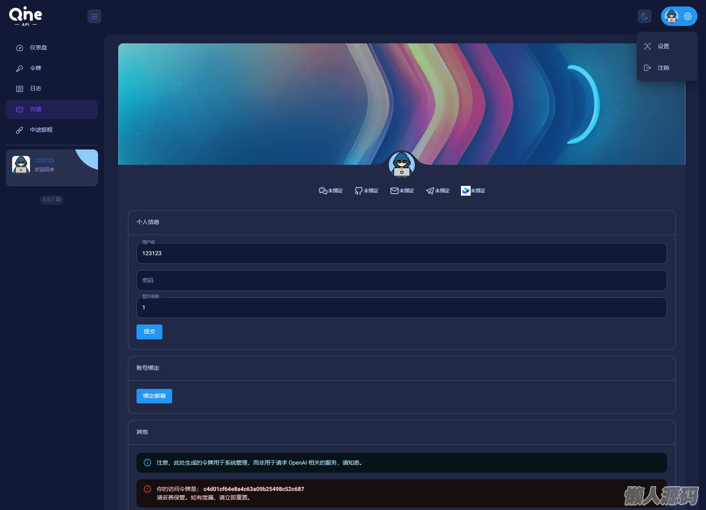
Task: Click the 个人信息 section header
Action: (148, 222)
